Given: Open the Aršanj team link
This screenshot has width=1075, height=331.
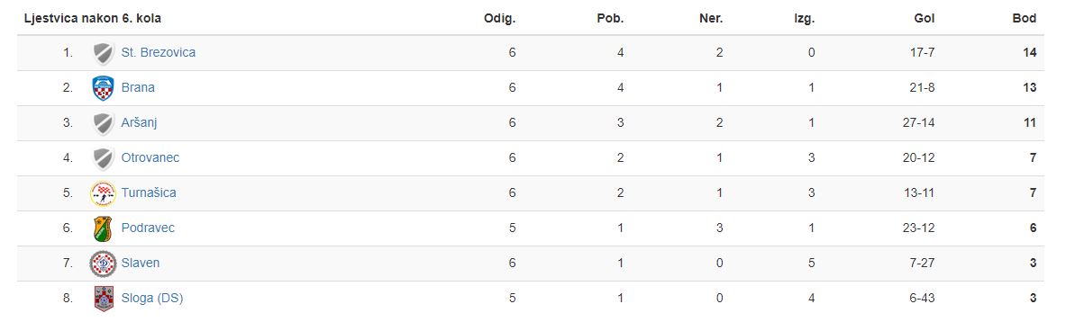Looking at the screenshot, I should (139, 123).
